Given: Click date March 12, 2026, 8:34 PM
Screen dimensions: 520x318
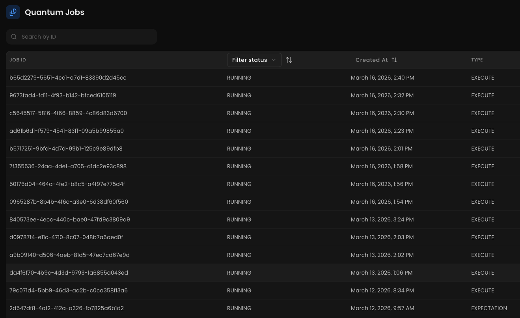Looking at the screenshot, I should click(x=382, y=290).
